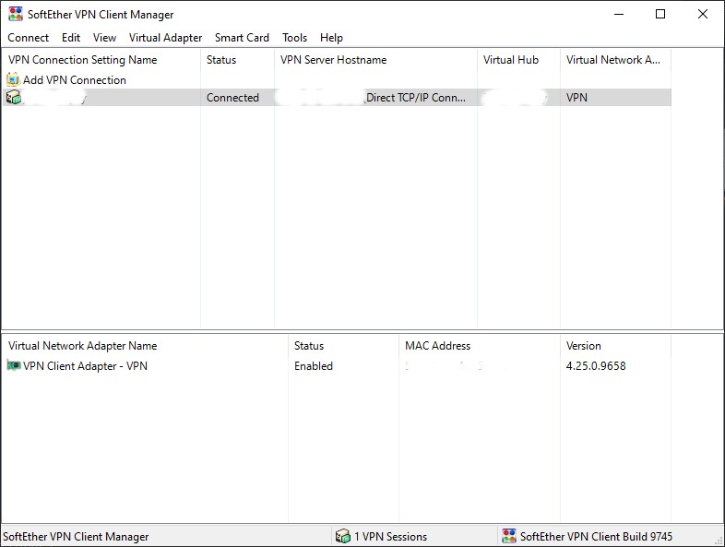
Task: Close the SoftEther VPN Client Manager window
Action: coord(702,14)
